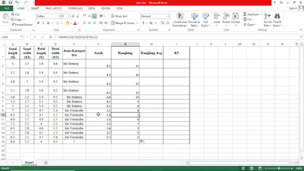Image resolution: width=304 pixels, height=171 pixels.
Task: Switch to the PAGE LAYOUT tab
Action: click(54, 9)
